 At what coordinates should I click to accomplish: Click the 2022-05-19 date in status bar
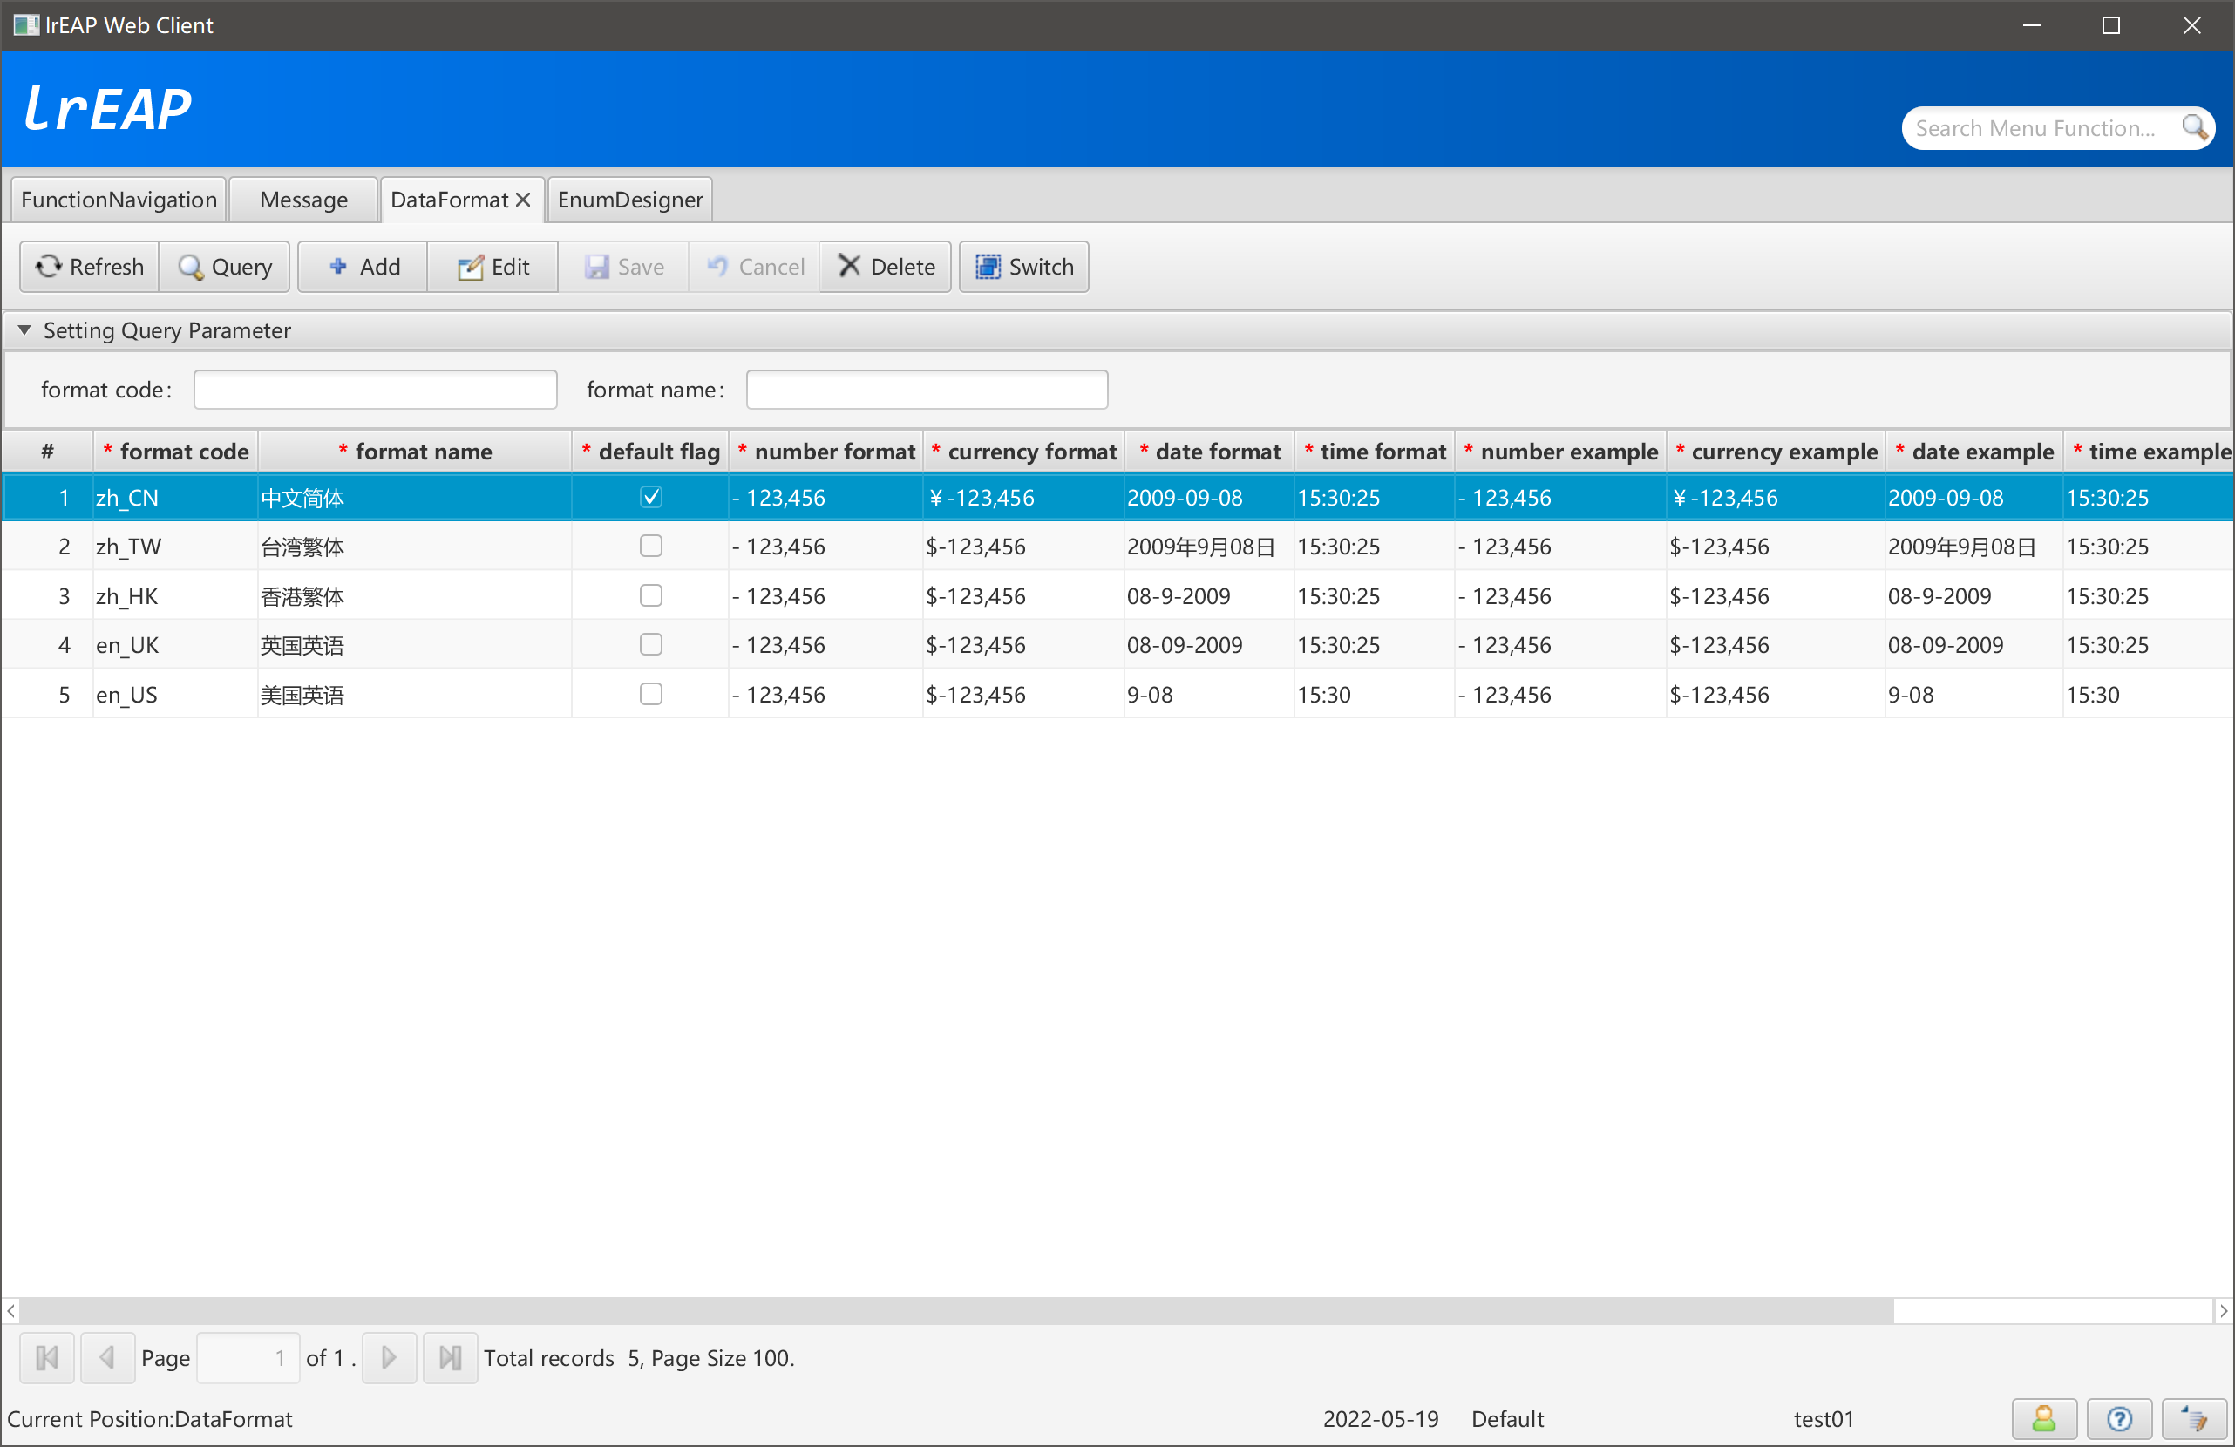pos(1380,1419)
